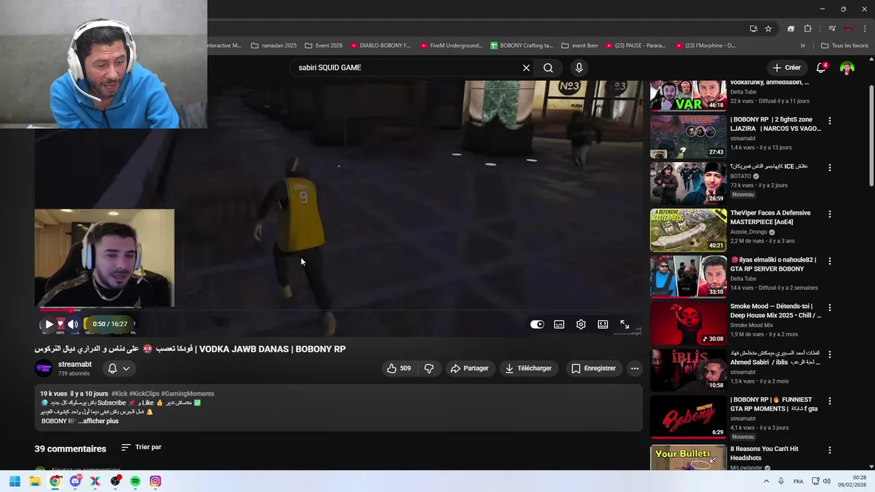The image size is (875, 492).
Task: Open BOTATO ICE video thumbnail
Action: [688, 182]
